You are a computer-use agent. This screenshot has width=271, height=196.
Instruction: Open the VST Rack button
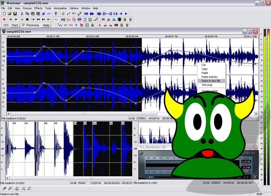[15, 25]
